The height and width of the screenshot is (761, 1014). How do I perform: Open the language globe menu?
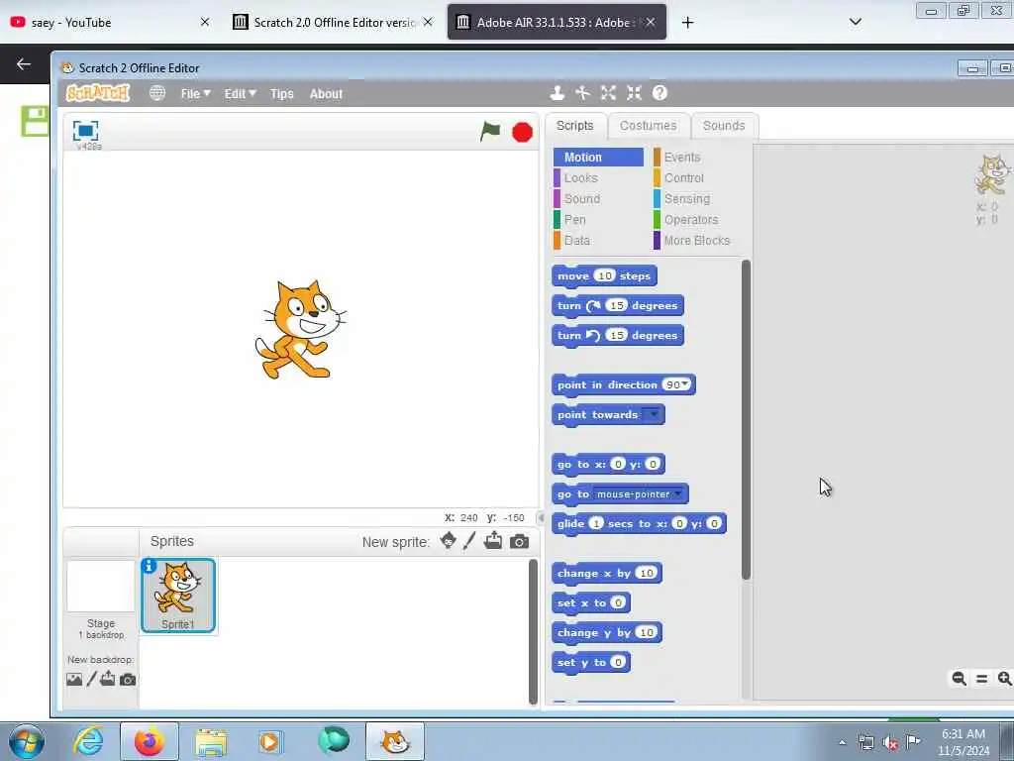tap(157, 93)
